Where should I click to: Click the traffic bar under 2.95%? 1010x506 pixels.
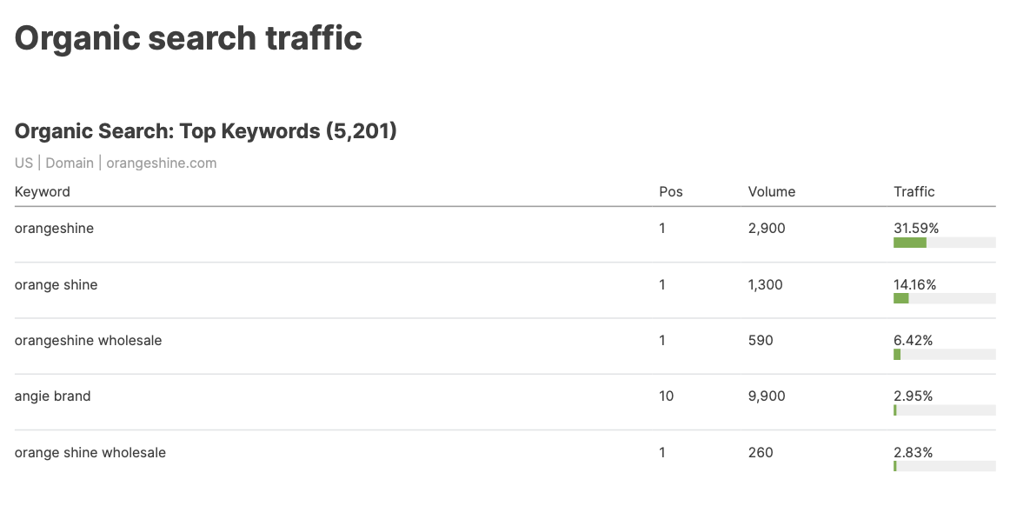(944, 409)
